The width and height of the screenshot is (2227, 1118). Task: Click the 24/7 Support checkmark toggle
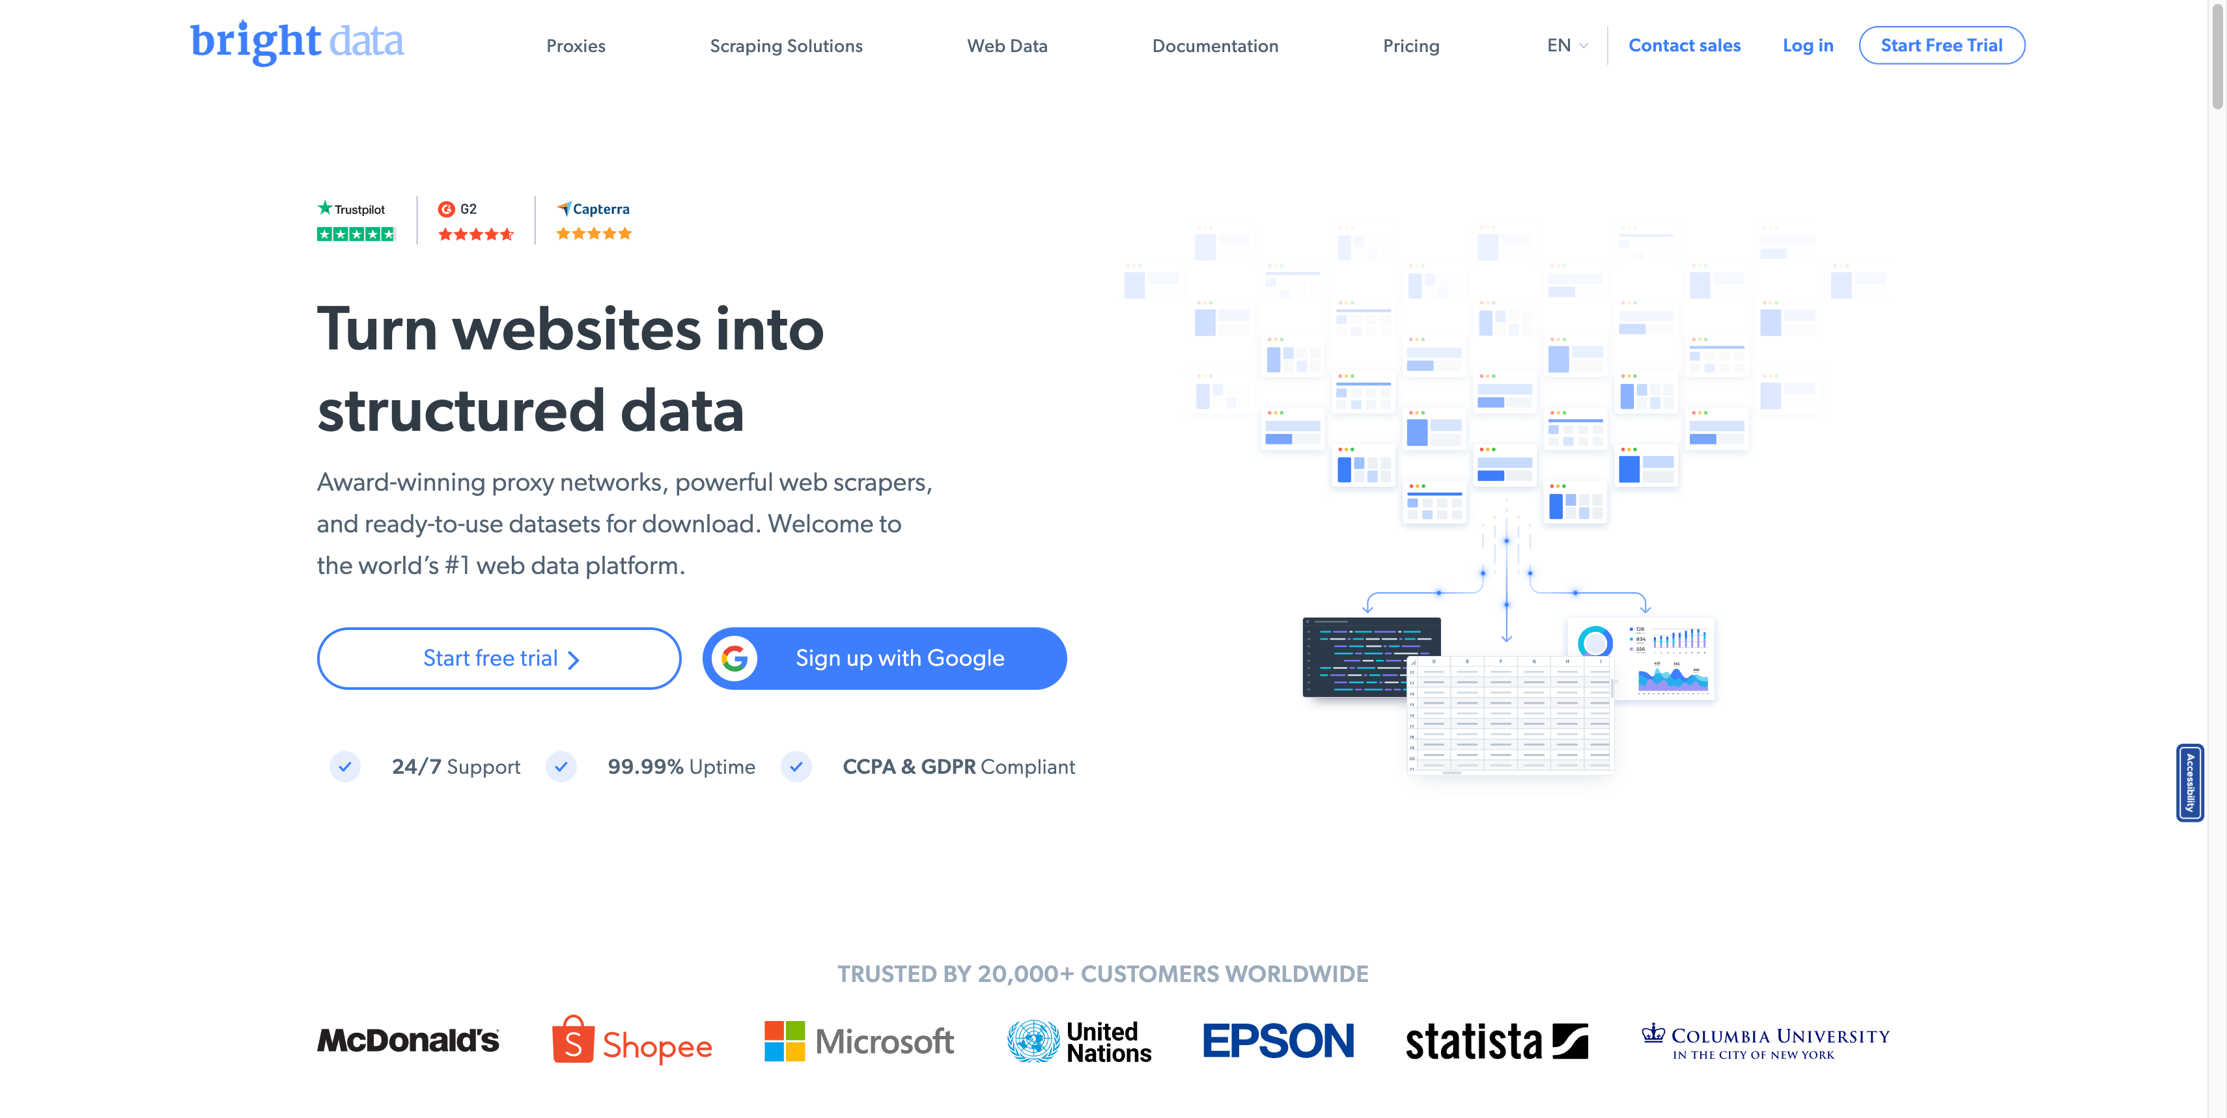click(344, 767)
